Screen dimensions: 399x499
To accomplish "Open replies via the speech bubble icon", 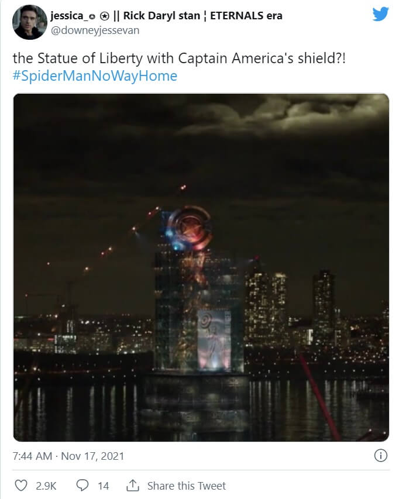I will [x=82, y=486].
